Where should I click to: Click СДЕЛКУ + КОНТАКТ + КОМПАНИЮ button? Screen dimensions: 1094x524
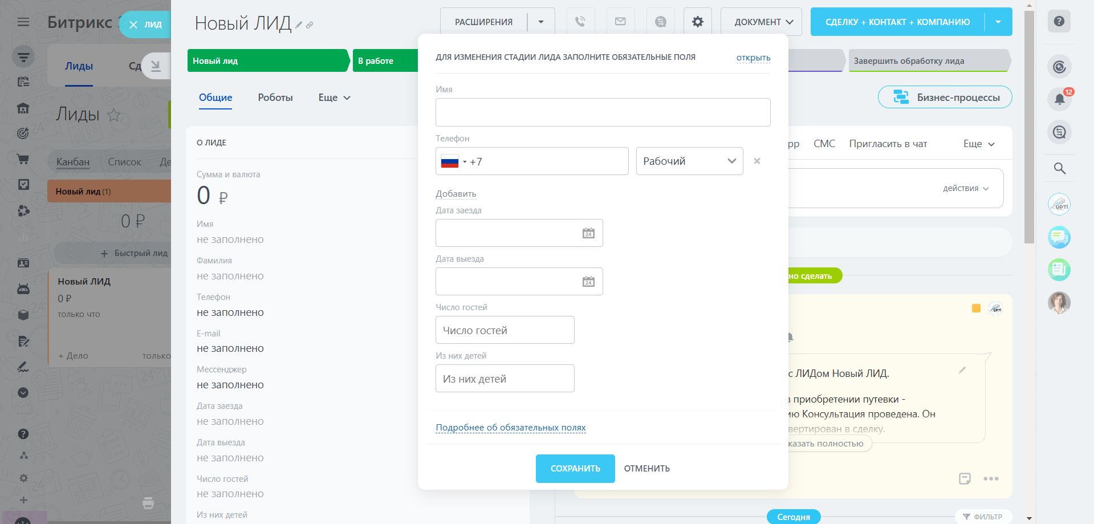coord(897,22)
